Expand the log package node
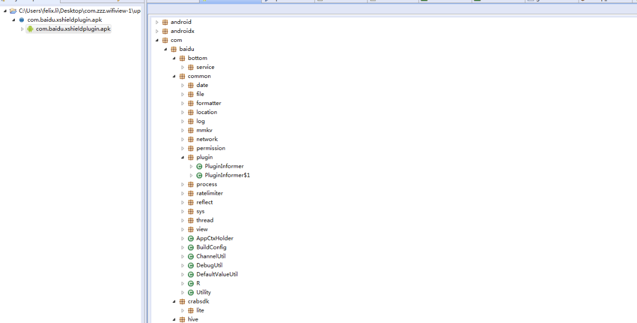This screenshot has width=637, height=323. click(x=183, y=121)
